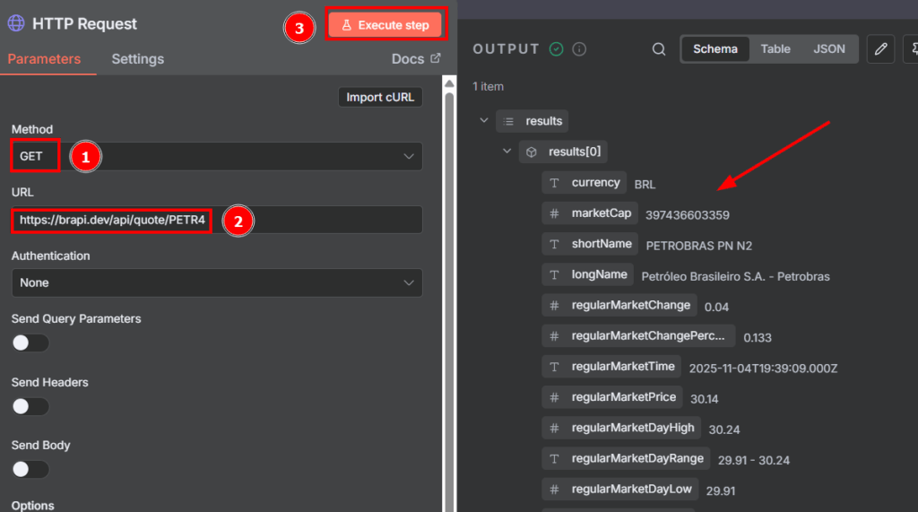Select the regularMarketTime field pill
Viewport: 918px width, 512px height.
point(611,367)
